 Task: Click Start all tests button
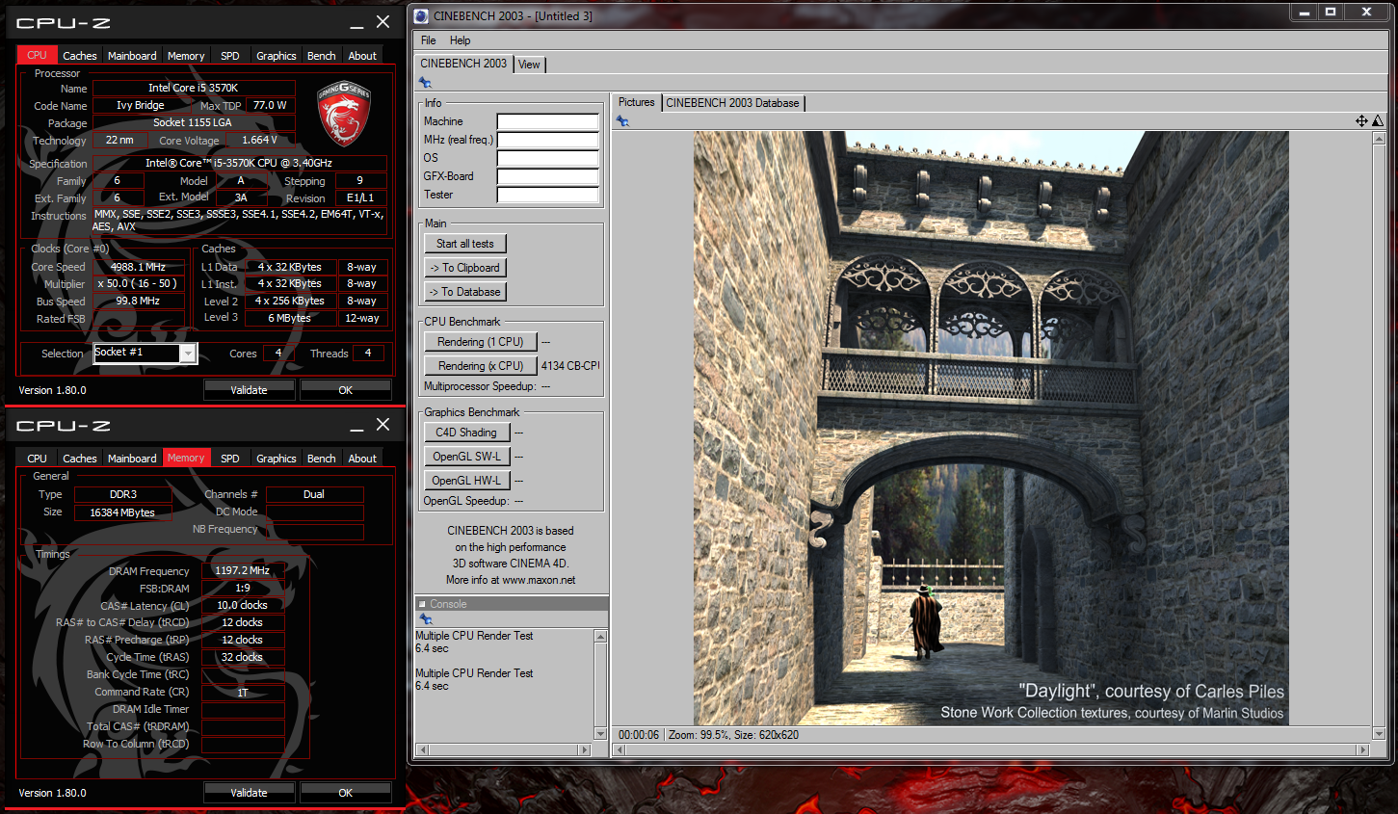tap(465, 244)
